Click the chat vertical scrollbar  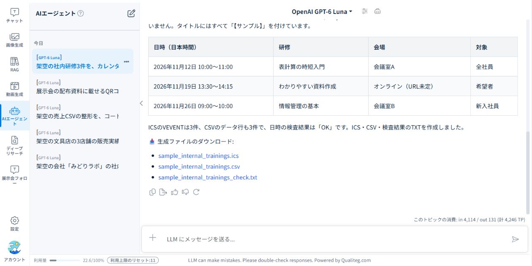point(527,172)
